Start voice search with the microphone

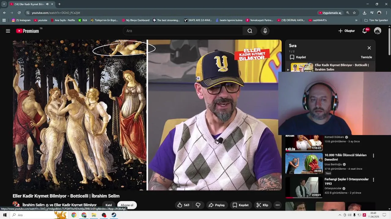pyautogui.click(x=265, y=31)
